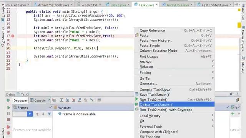Click Show Execution Point icon
The height and width of the screenshot is (138, 246).
tap(54, 100)
